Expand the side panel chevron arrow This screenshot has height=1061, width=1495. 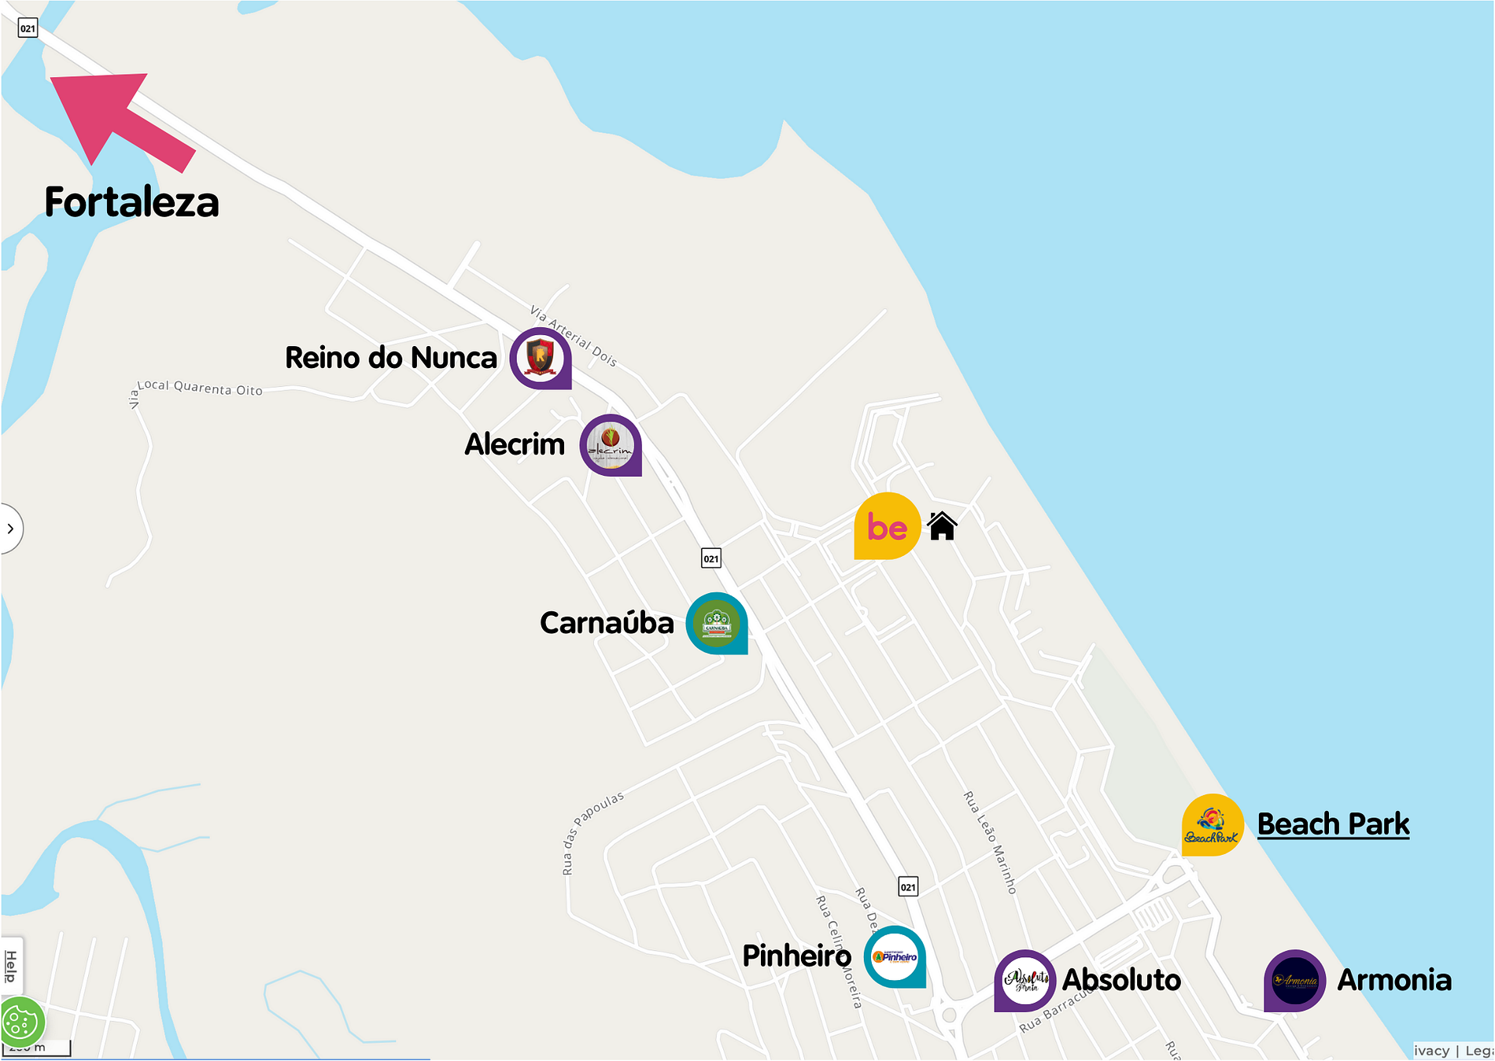[x=10, y=529]
